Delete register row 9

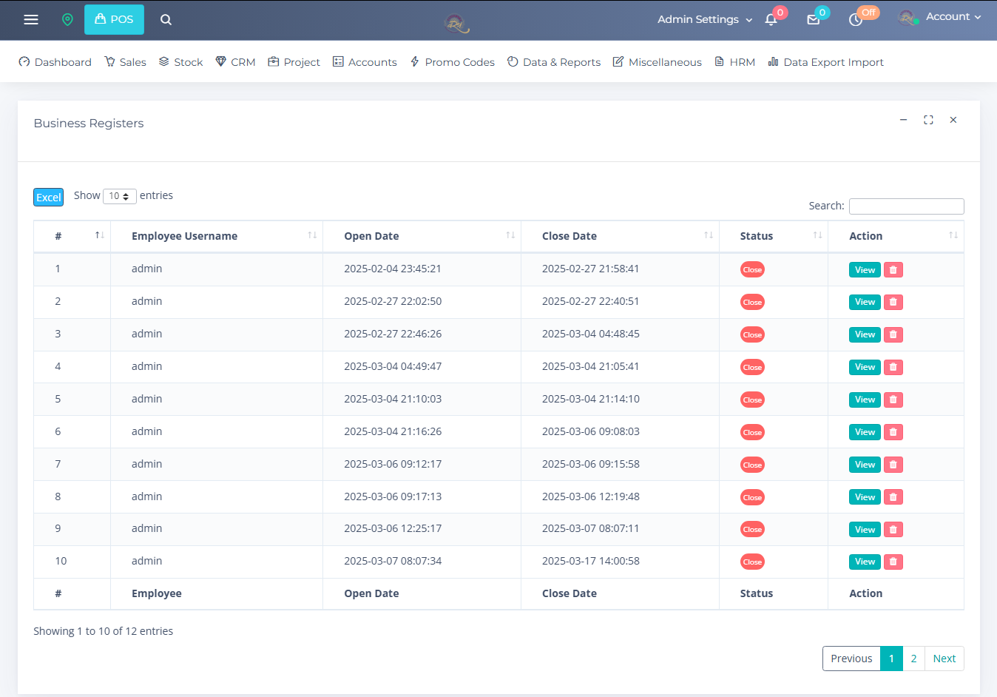(x=893, y=530)
